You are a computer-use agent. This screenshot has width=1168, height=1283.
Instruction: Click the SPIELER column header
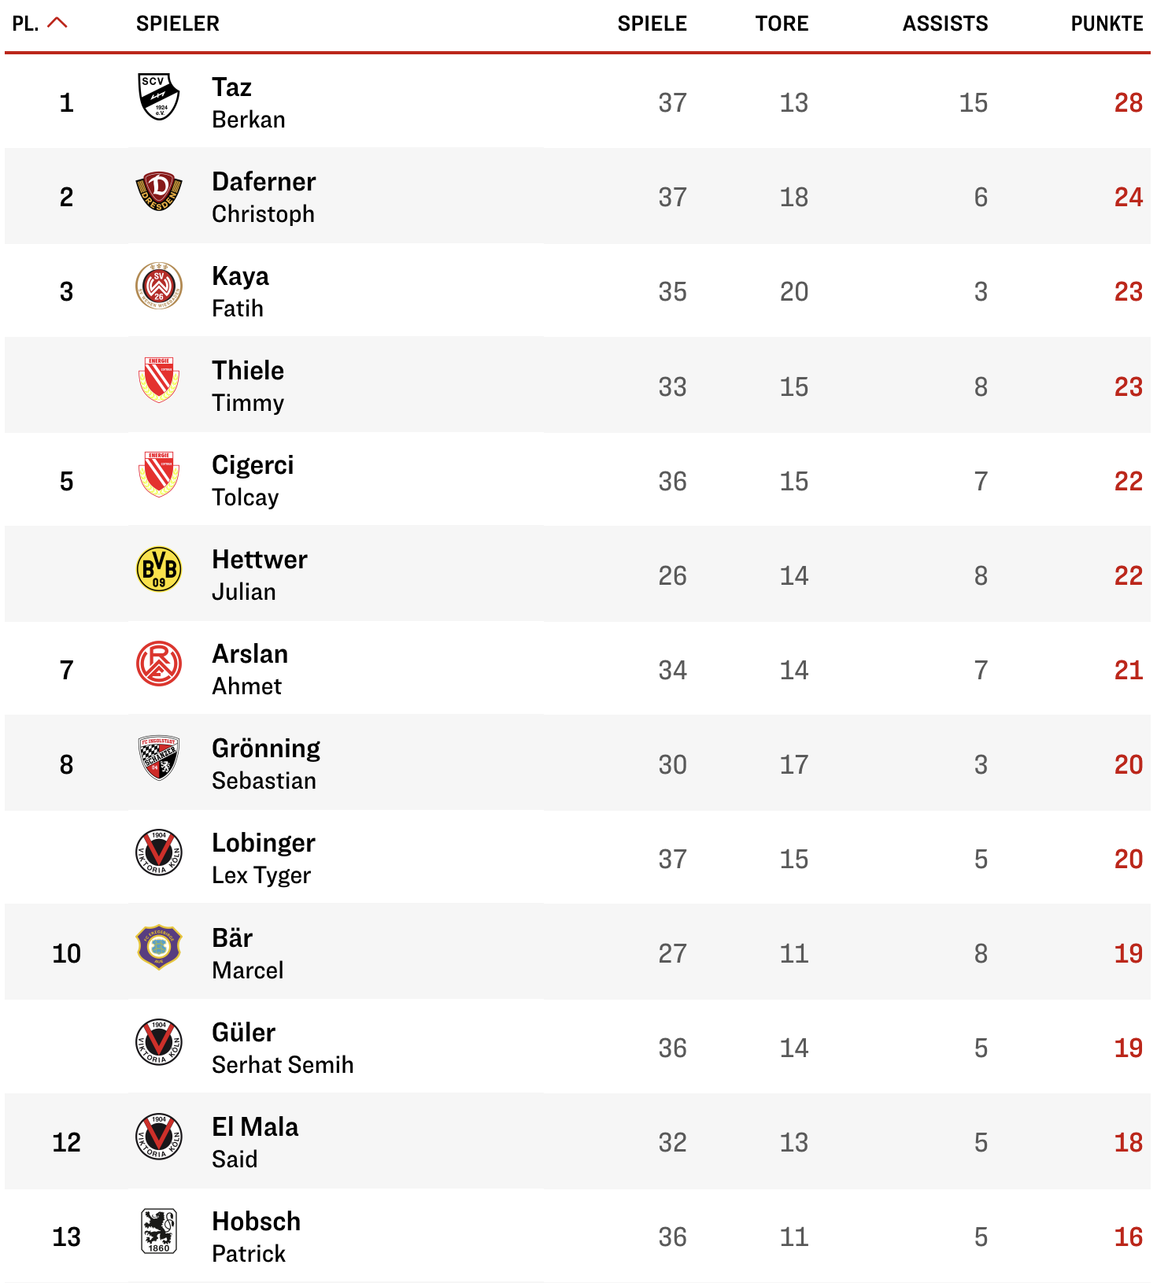[177, 24]
